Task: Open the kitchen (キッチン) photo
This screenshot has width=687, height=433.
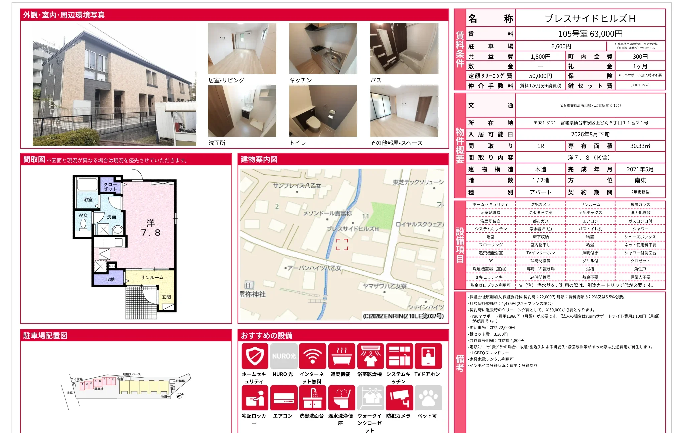Action: click(323, 48)
